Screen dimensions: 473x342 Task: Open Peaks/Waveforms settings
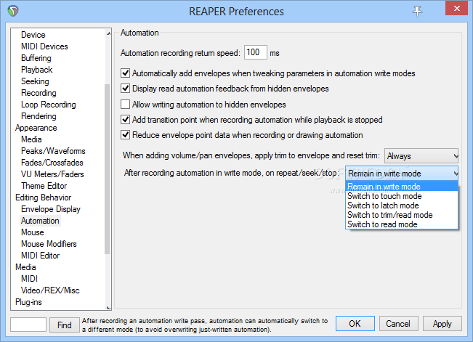tap(53, 151)
